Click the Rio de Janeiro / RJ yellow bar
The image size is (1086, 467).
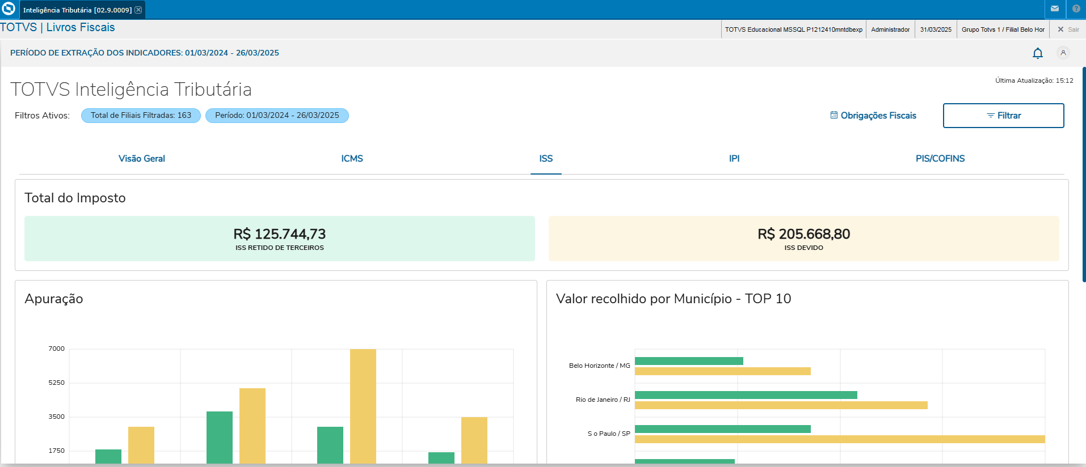[x=781, y=405]
